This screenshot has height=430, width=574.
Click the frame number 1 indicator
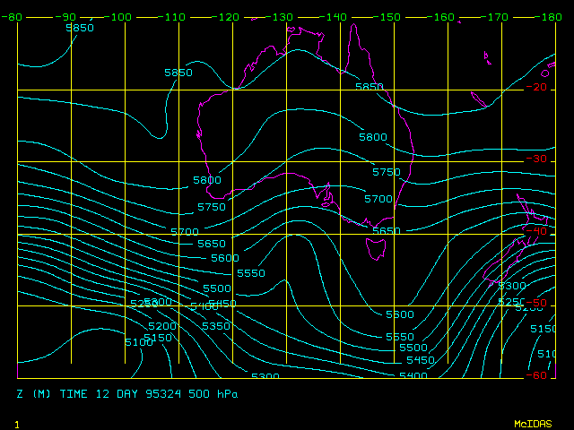(x=17, y=423)
